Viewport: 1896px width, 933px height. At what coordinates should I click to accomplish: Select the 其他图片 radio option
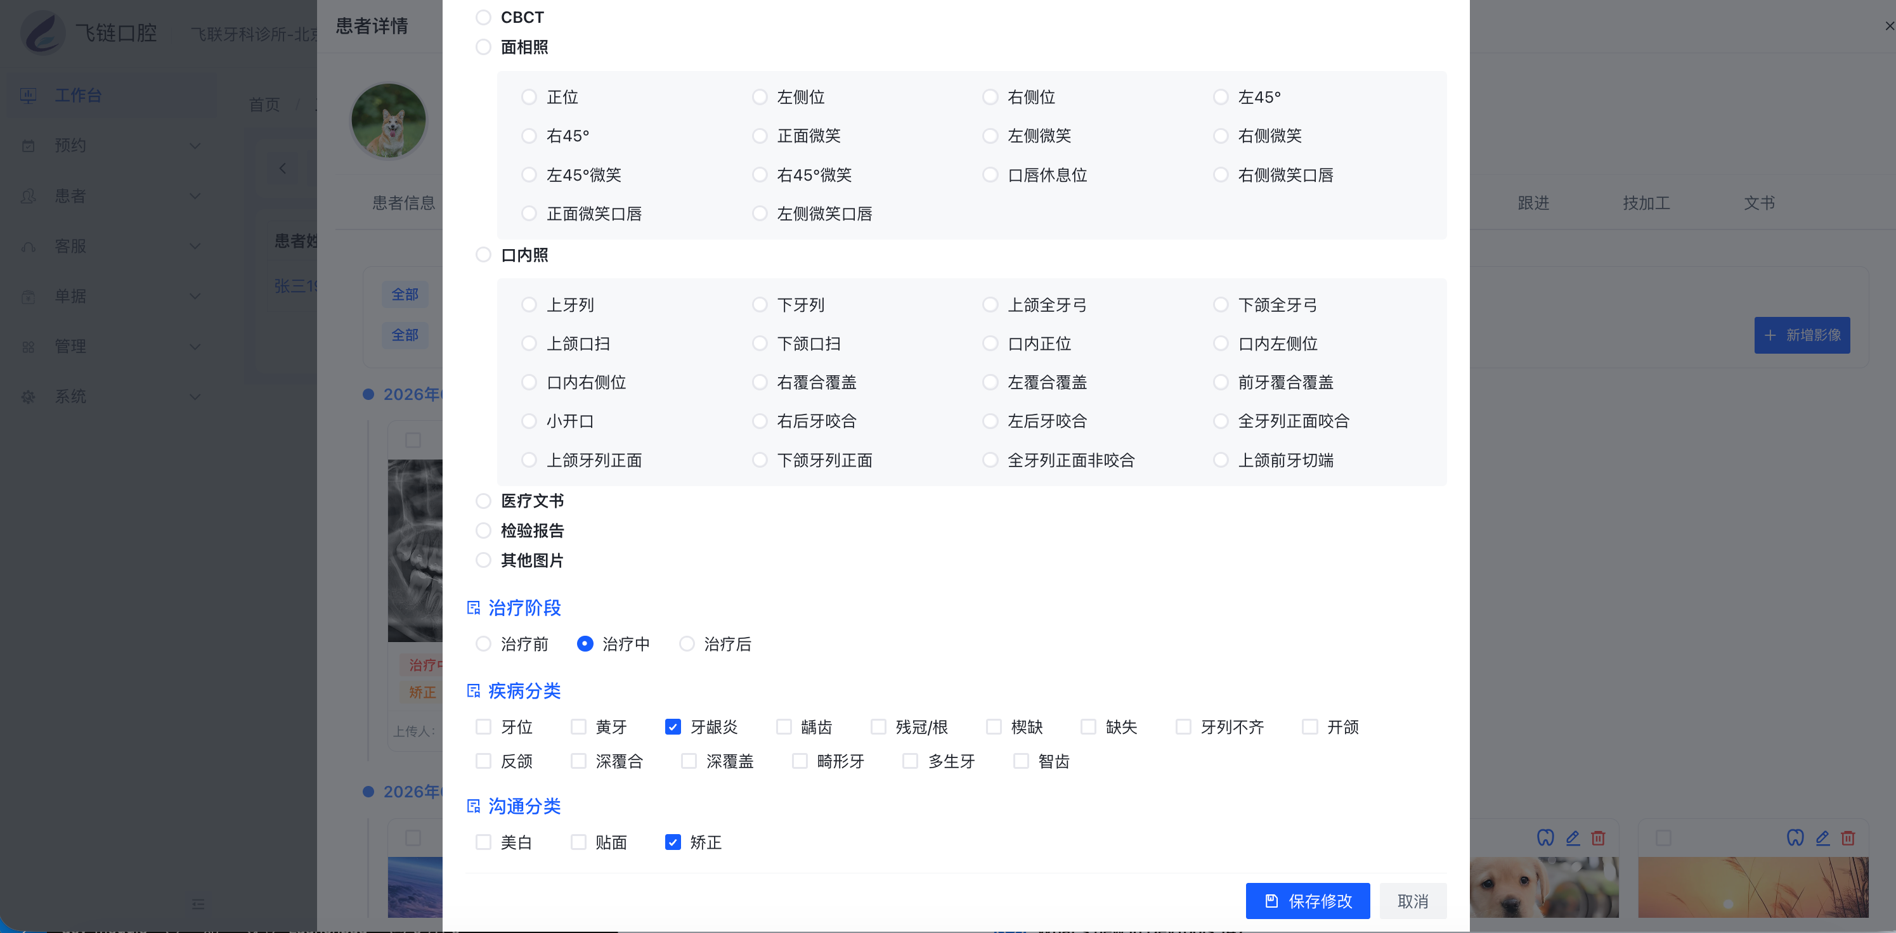pos(484,561)
